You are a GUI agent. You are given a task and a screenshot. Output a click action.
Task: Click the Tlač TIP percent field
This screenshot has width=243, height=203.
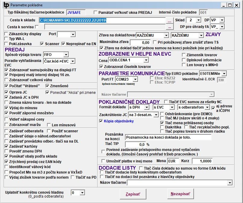pos(135,145)
